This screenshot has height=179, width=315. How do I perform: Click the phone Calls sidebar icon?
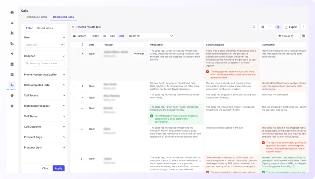click(12, 85)
